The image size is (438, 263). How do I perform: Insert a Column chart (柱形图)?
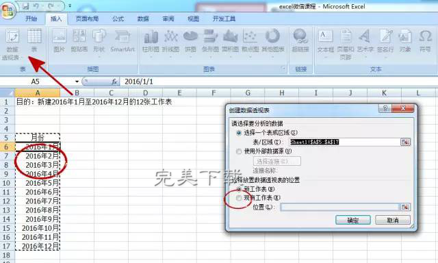click(151, 41)
